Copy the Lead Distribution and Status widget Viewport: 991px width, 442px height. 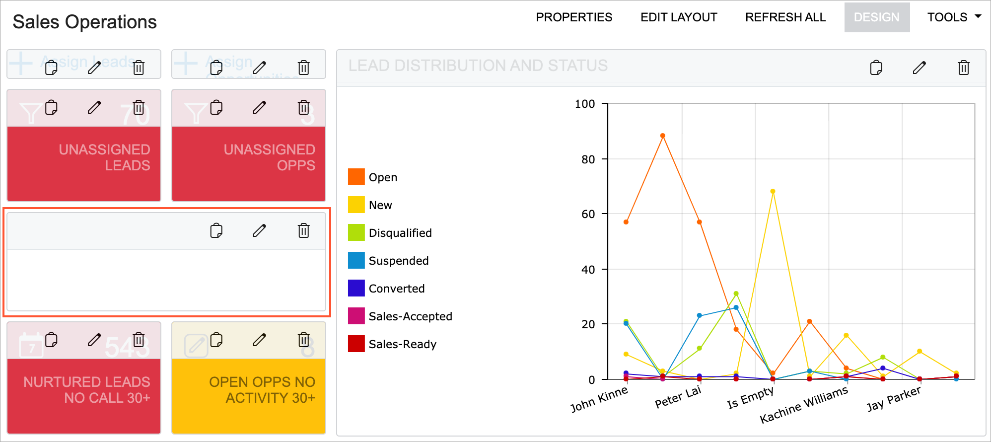pyautogui.click(x=876, y=68)
